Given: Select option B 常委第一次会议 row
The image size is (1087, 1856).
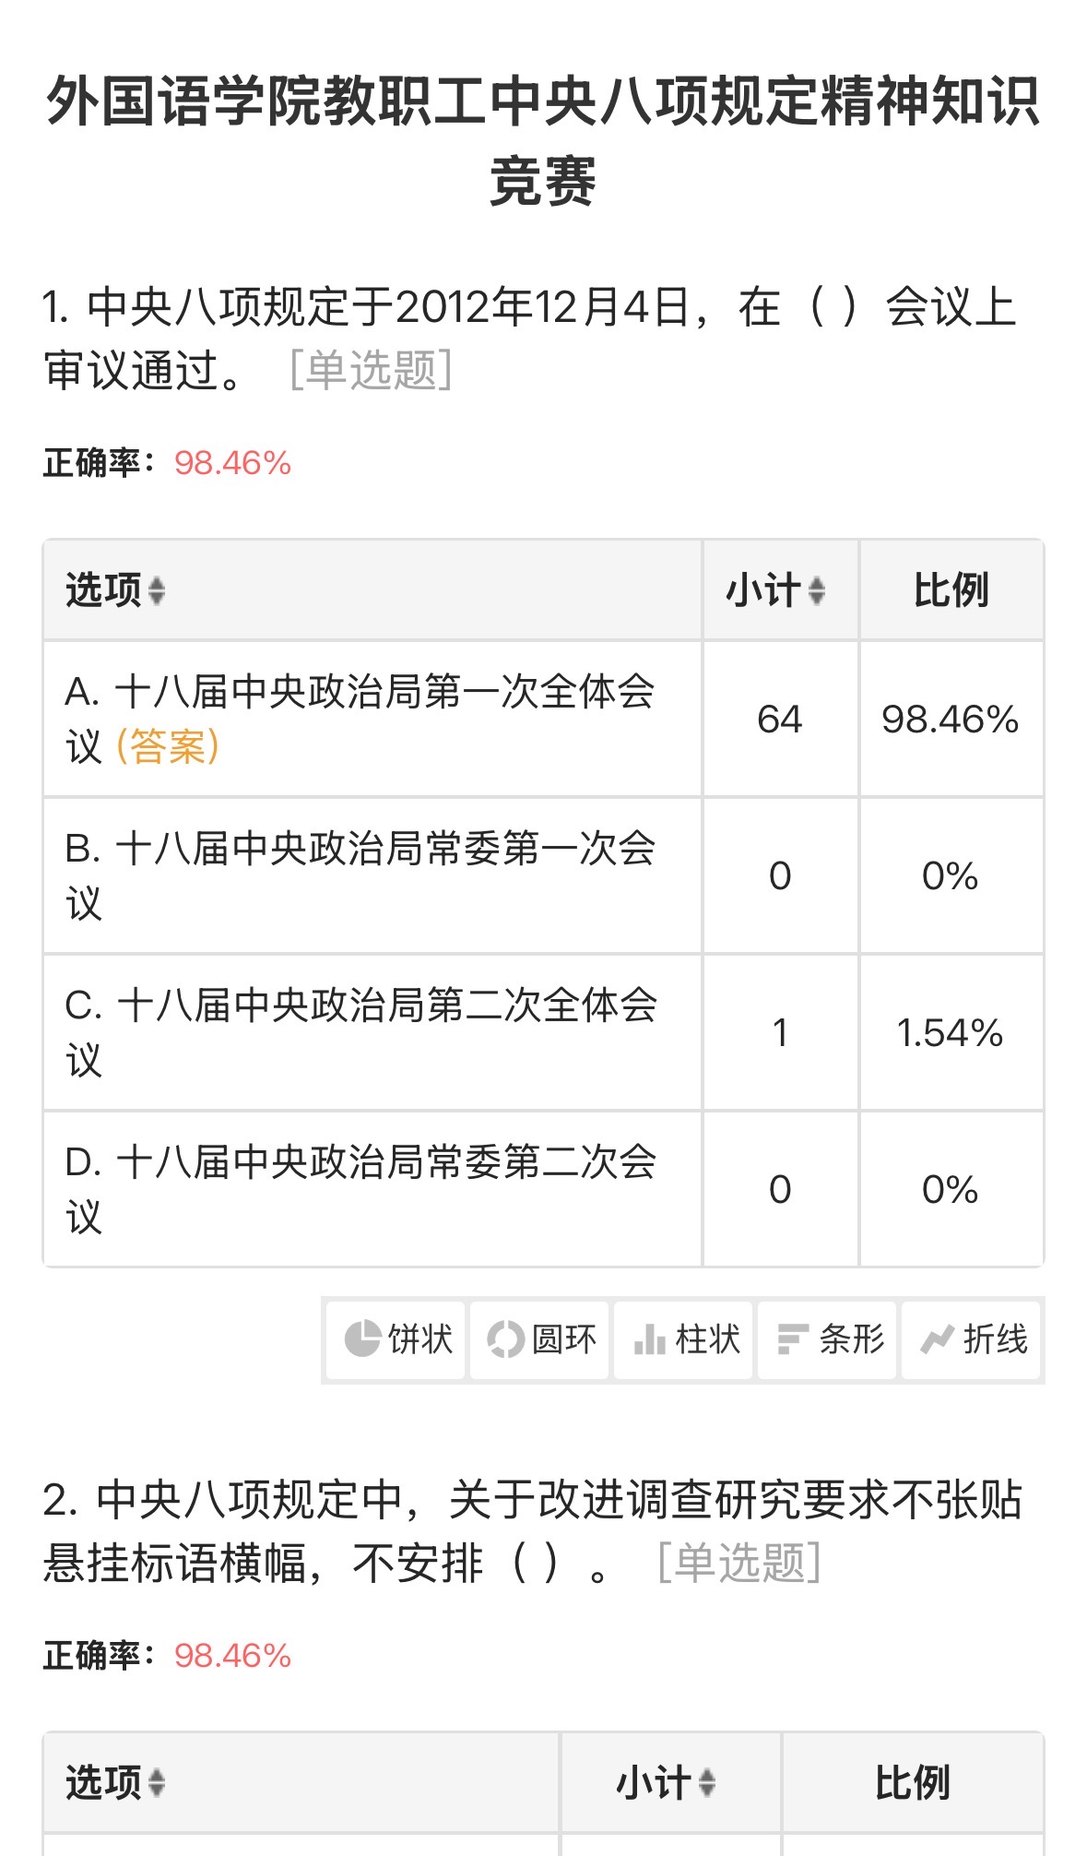Looking at the screenshot, I should [x=360, y=875].
